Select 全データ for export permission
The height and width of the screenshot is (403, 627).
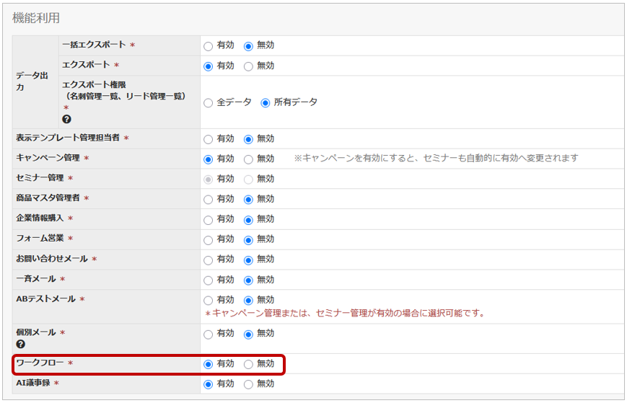point(209,103)
